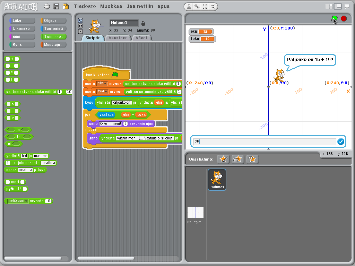This screenshot has height=266, width=355.
Task: Toggle the sprite drag lock icon
Action: click(x=143, y=23)
